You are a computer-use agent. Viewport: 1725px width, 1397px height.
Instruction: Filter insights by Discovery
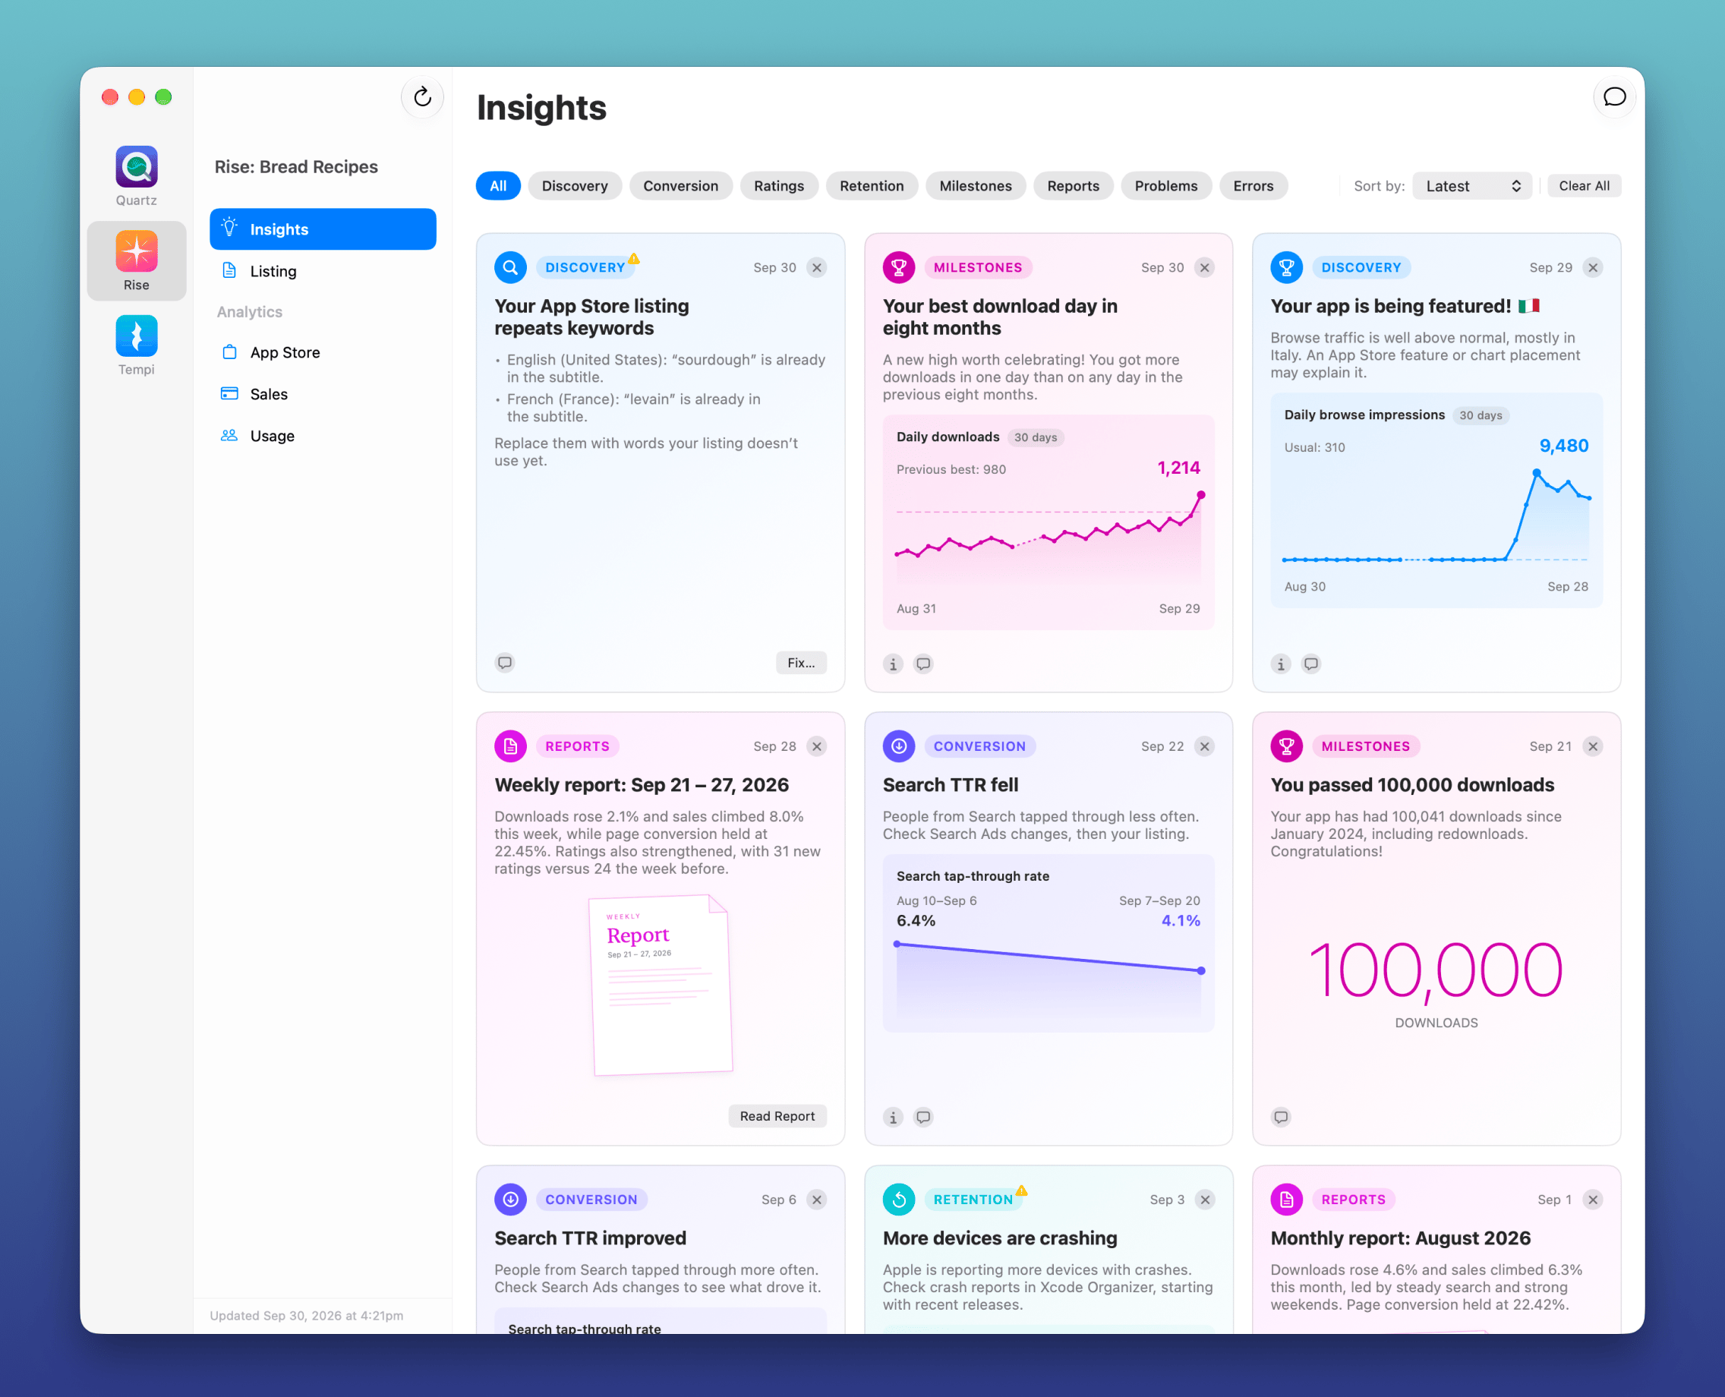coord(575,186)
